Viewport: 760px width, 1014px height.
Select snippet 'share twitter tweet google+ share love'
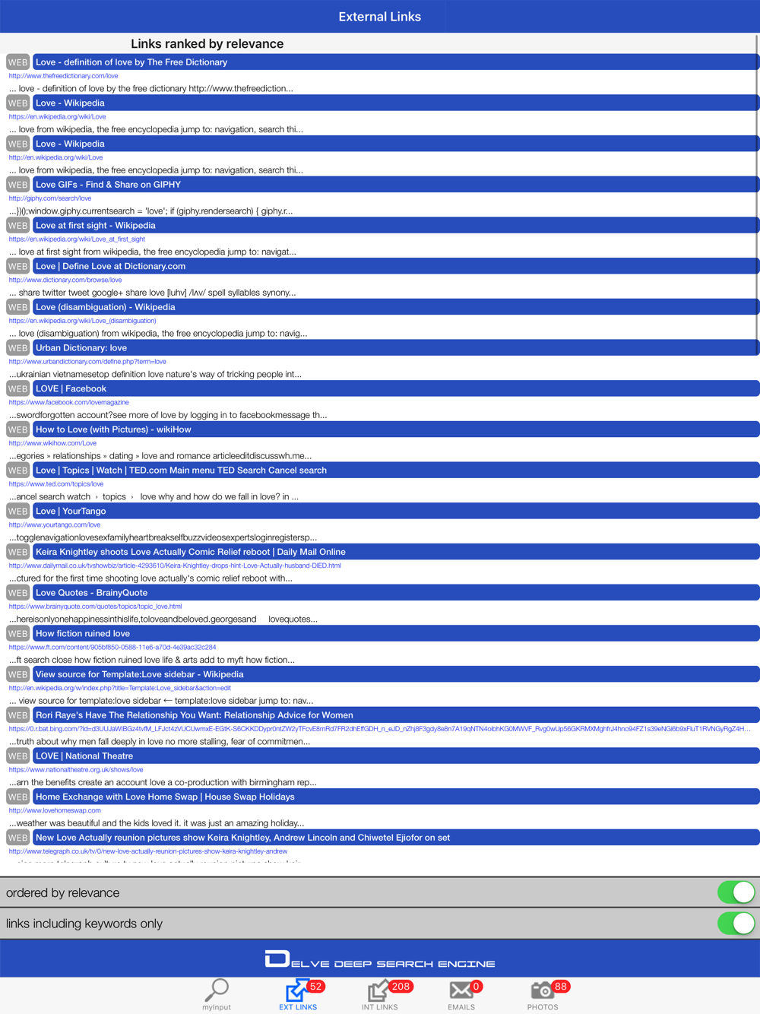click(152, 293)
